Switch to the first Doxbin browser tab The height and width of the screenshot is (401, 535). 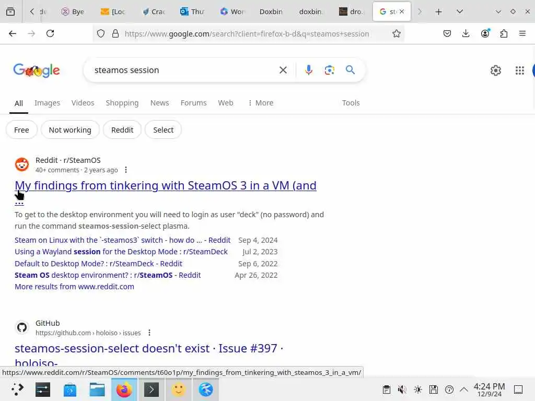271,11
